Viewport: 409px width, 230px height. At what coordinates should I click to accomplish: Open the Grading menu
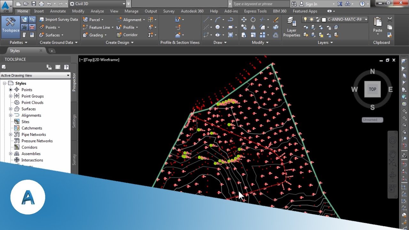(95, 35)
